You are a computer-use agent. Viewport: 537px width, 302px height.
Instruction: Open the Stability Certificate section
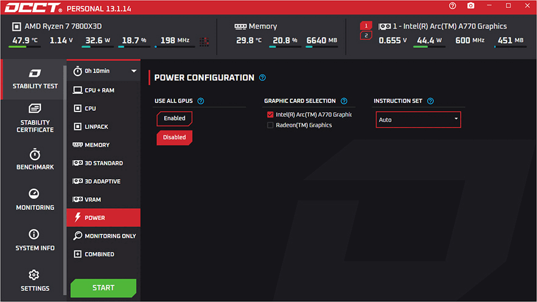tap(35, 118)
